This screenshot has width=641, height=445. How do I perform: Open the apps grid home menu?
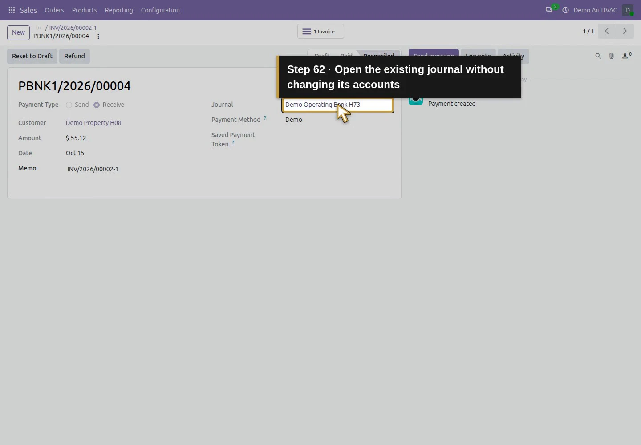tap(12, 10)
